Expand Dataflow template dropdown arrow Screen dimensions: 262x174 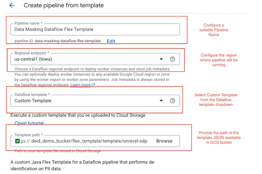click(x=161, y=101)
